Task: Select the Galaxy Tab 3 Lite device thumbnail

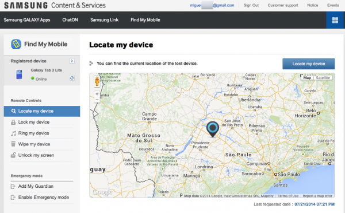Action: 19,74
